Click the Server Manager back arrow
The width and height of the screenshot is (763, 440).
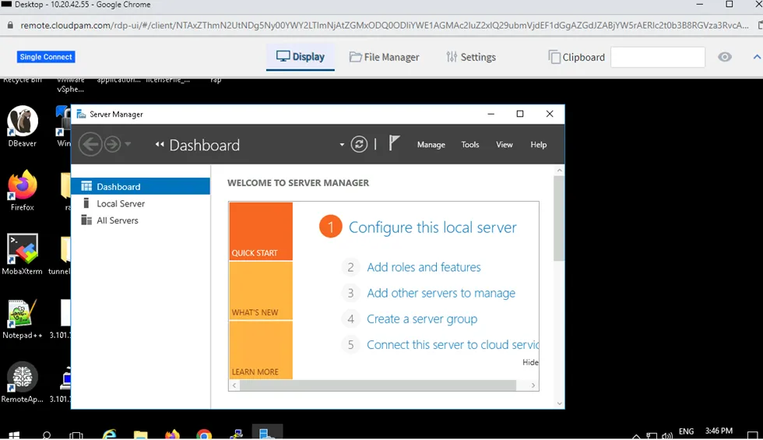point(90,144)
